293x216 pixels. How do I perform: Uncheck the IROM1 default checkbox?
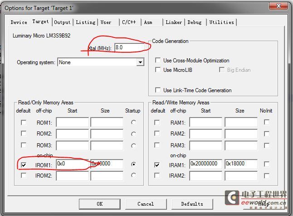pyautogui.click(x=24, y=165)
